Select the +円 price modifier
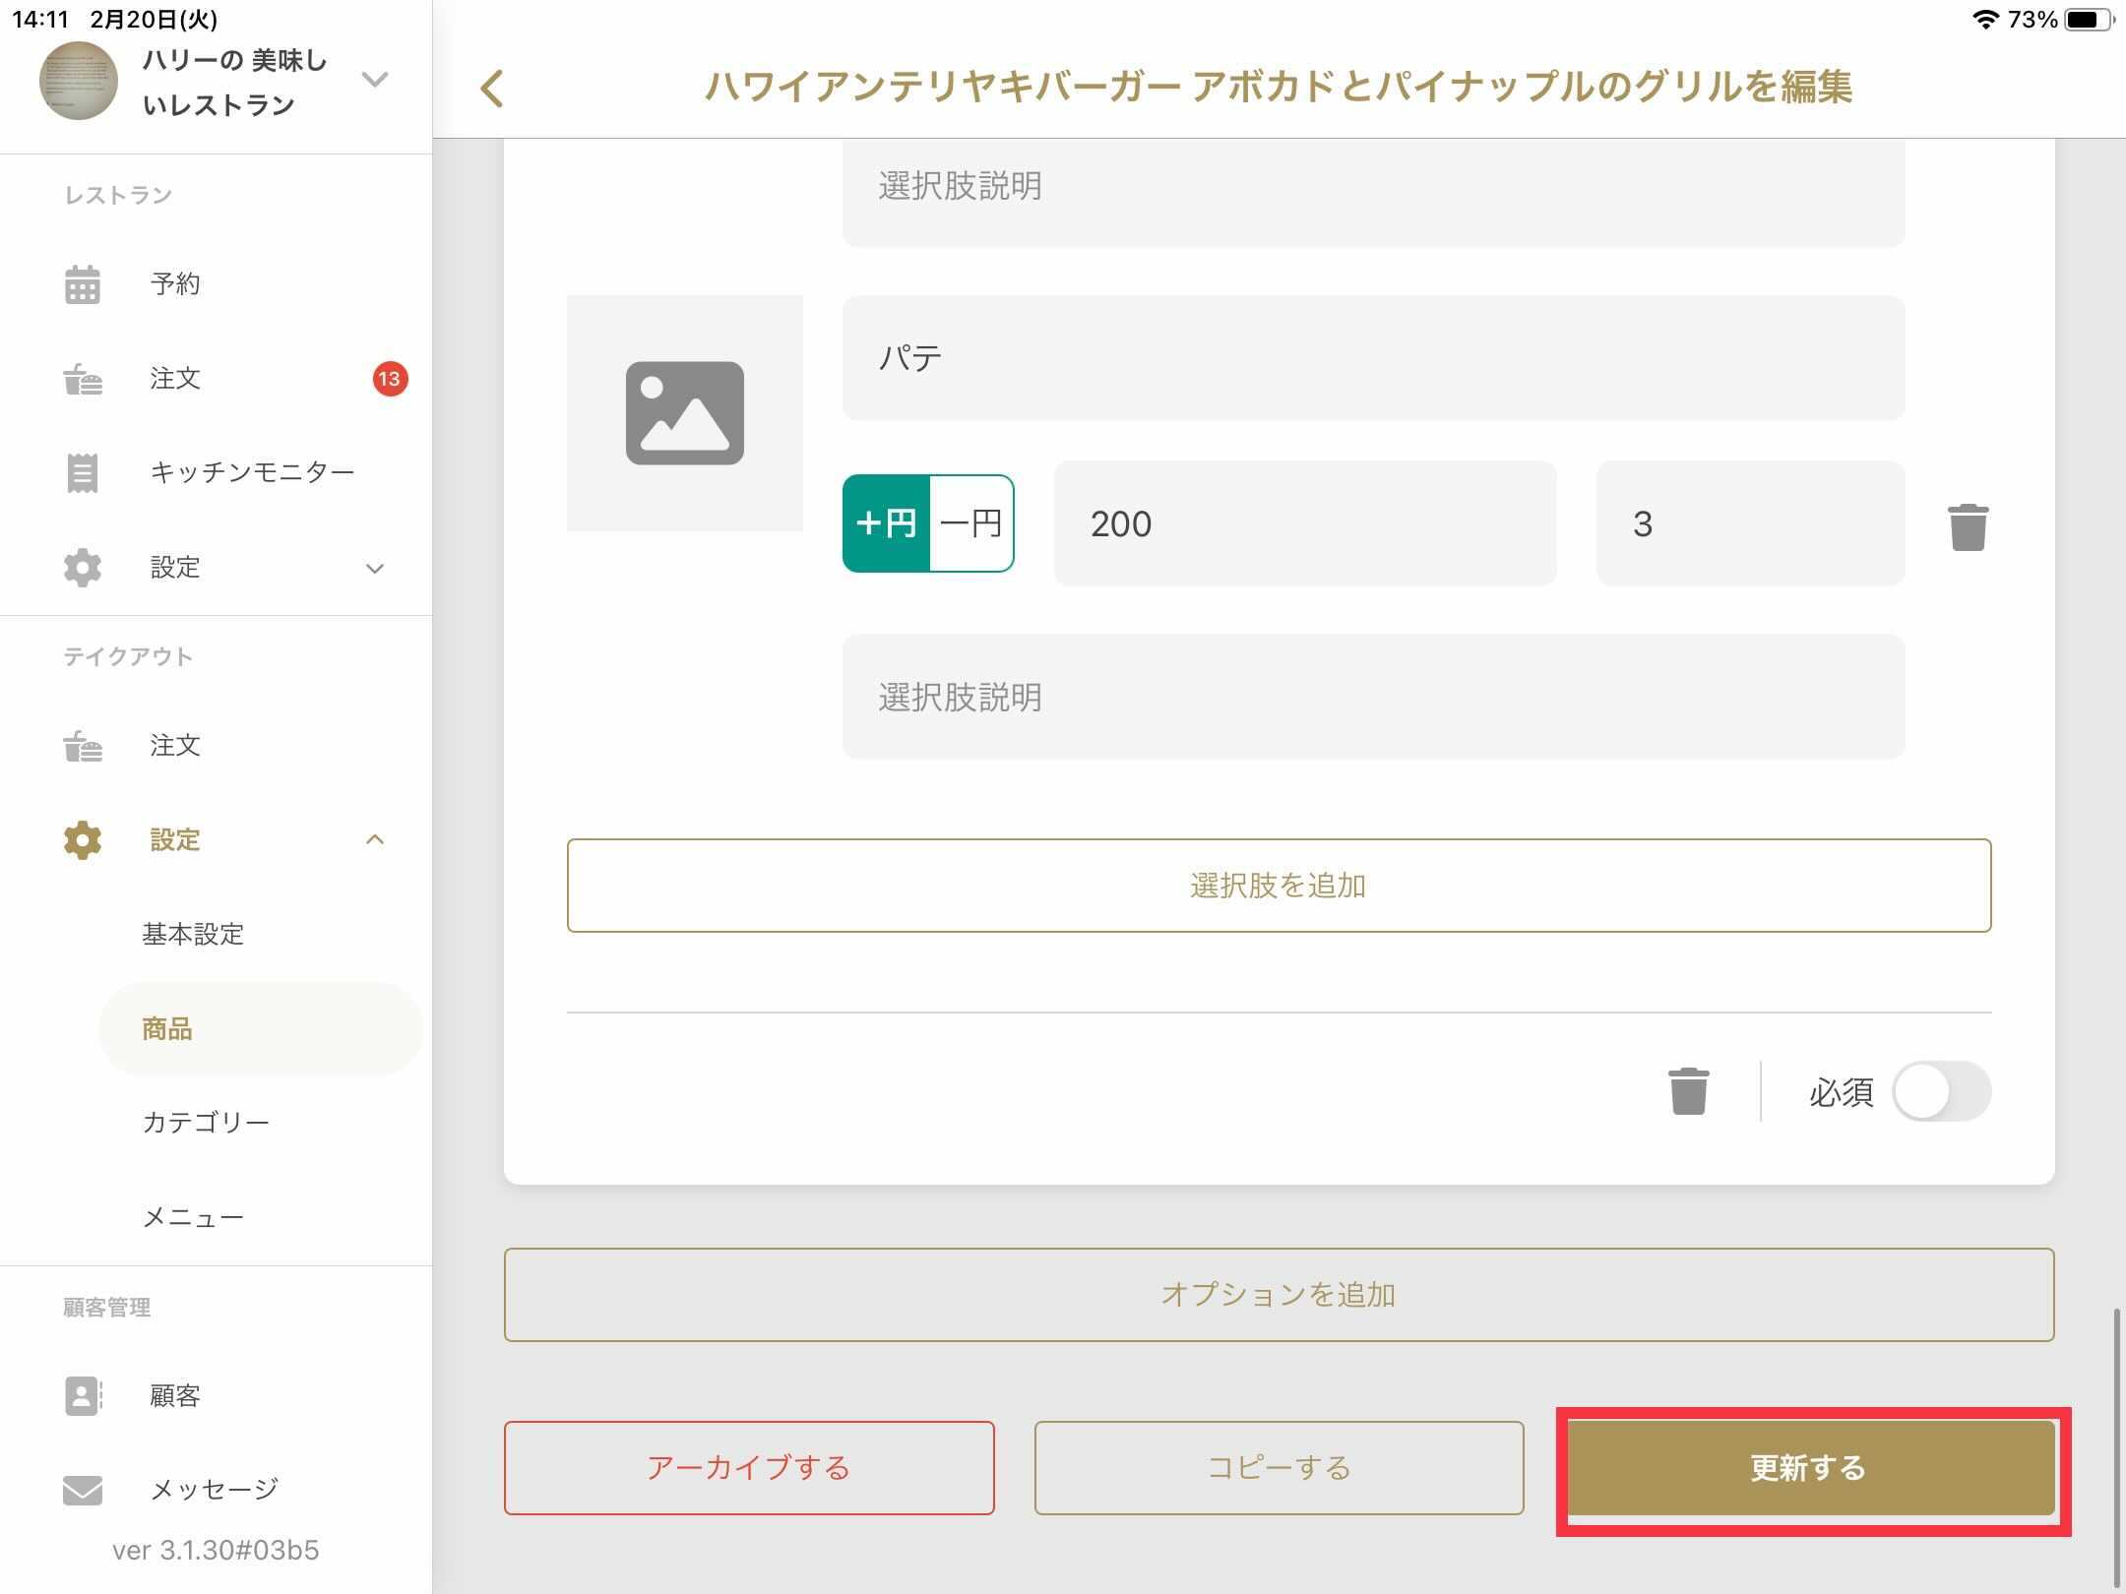The width and height of the screenshot is (2126, 1594). [886, 523]
